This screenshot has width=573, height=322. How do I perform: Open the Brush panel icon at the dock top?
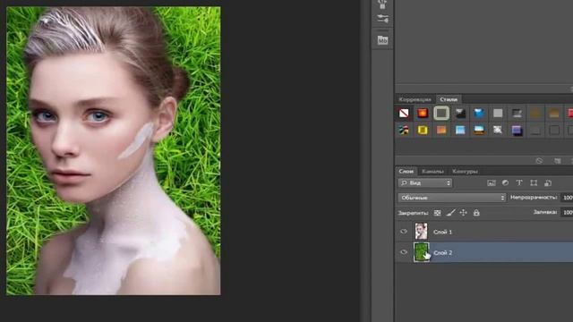pos(382,4)
